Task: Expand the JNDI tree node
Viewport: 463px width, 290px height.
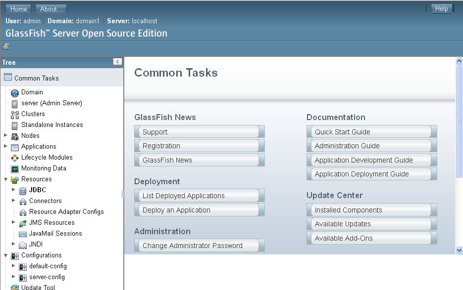Action: tap(13, 244)
